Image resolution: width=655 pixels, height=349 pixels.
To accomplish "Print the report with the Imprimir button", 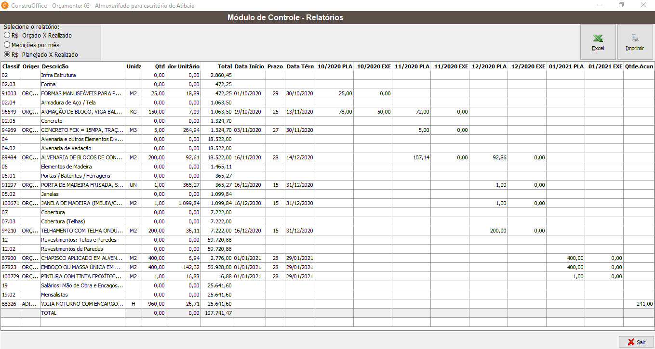I will coord(635,42).
